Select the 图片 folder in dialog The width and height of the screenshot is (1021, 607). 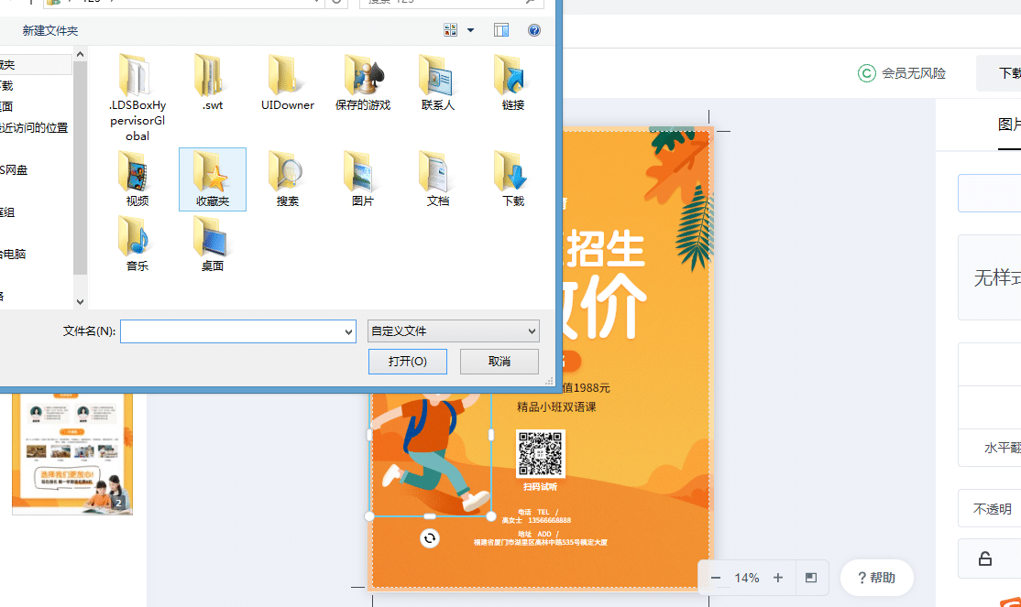tap(363, 179)
